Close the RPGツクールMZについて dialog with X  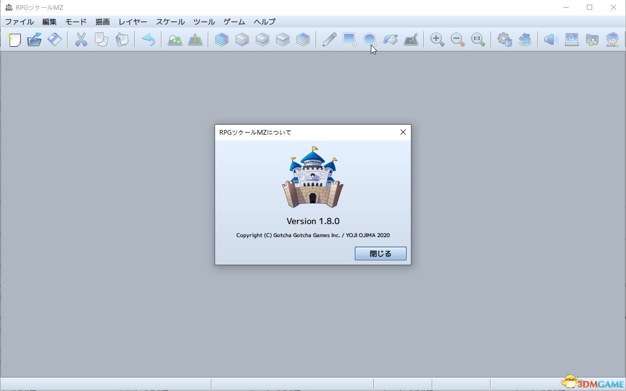click(x=403, y=132)
